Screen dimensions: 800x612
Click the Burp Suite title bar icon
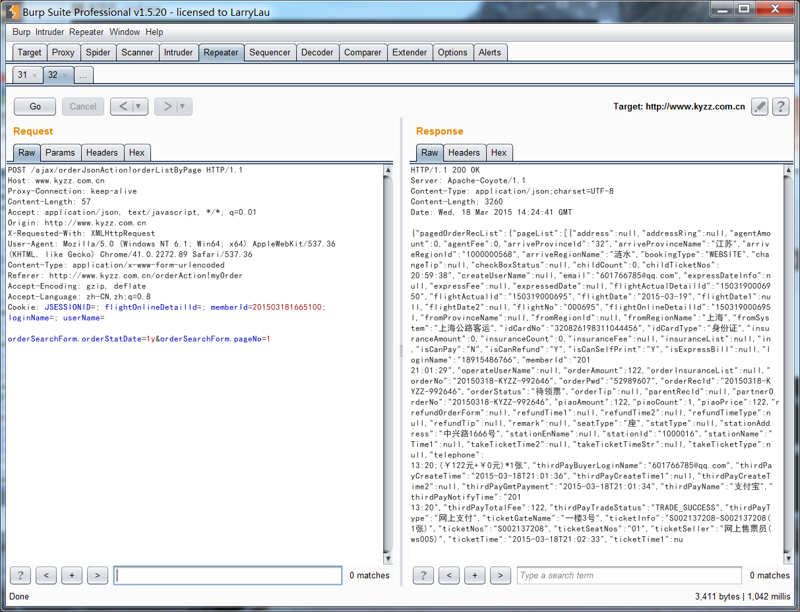coord(13,11)
